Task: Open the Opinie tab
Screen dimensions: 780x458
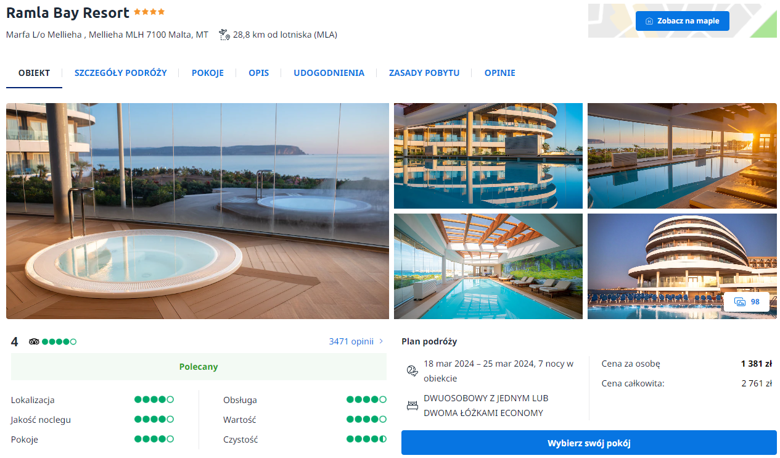Action: click(499, 73)
